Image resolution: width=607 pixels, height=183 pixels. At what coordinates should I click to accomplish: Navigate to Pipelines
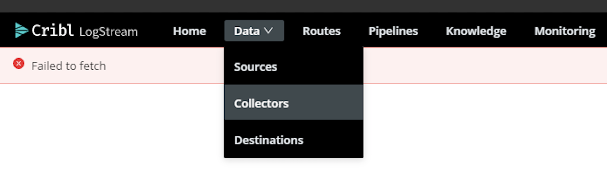pos(393,31)
